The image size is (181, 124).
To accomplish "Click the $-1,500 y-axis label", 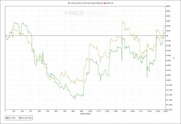I will tap(169, 110).
